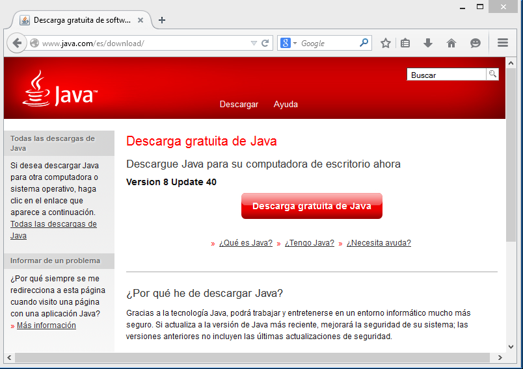Maximize the browser window
Image resolution: width=523 pixels, height=369 pixels.
pos(480,6)
